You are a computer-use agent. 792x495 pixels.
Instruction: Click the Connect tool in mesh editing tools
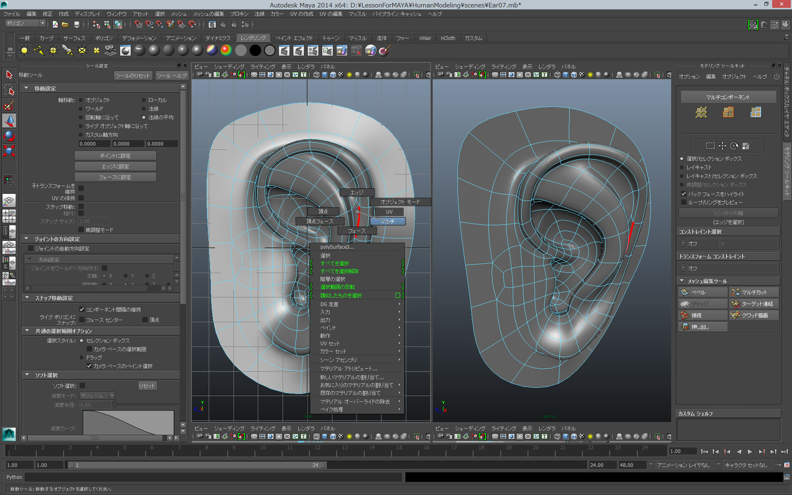[703, 315]
